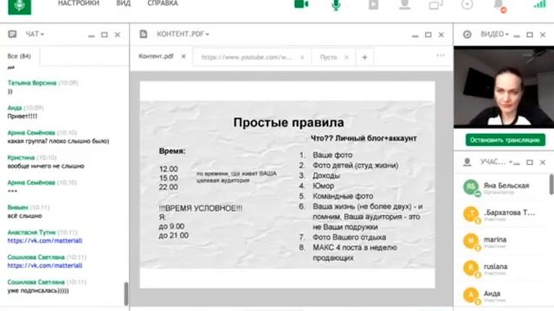Click message 'какая группа? плохо слышно было)'
The image size is (554, 311).
click(58, 141)
